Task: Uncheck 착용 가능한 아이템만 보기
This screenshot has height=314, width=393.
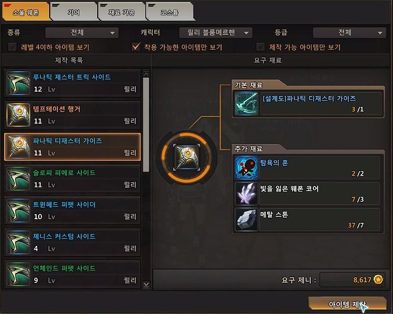Action: click(136, 47)
